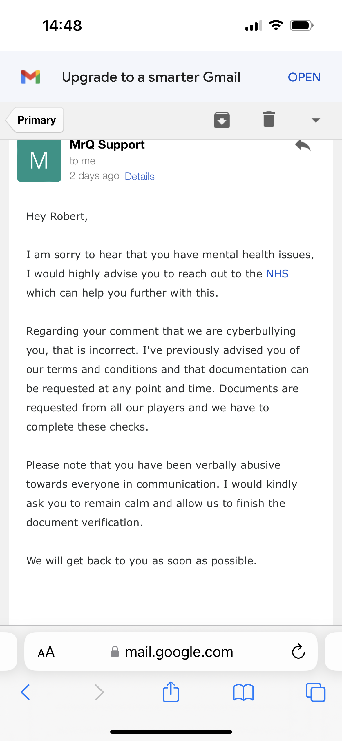
Task: Tap the lock icon beside the URL
Action: [115, 651]
